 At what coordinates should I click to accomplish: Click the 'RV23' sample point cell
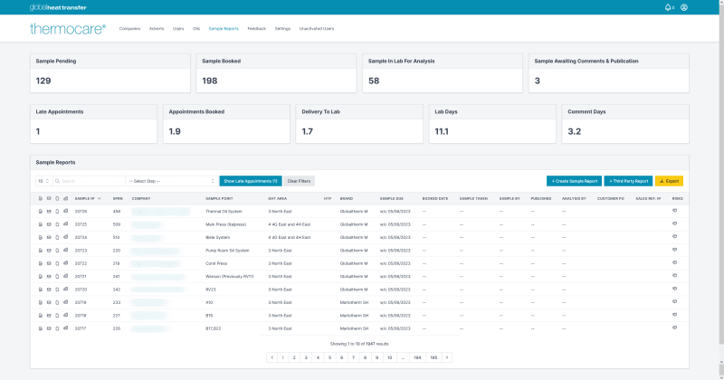point(211,290)
